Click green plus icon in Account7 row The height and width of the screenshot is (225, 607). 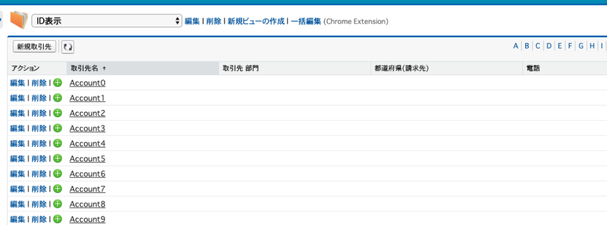pos(57,189)
